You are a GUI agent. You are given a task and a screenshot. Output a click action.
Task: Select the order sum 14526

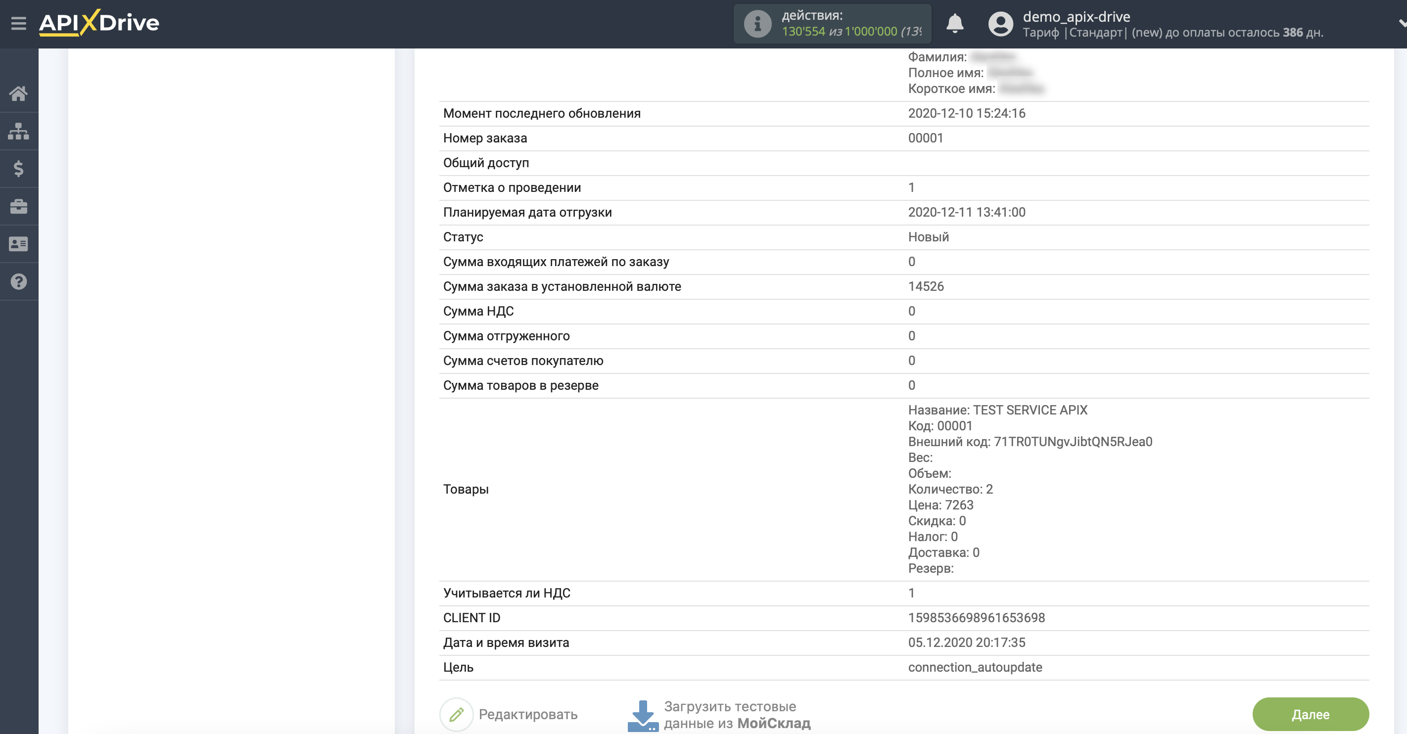(x=925, y=287)
